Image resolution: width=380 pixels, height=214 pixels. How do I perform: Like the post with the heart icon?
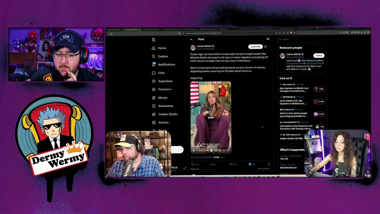tap(231, 164)
